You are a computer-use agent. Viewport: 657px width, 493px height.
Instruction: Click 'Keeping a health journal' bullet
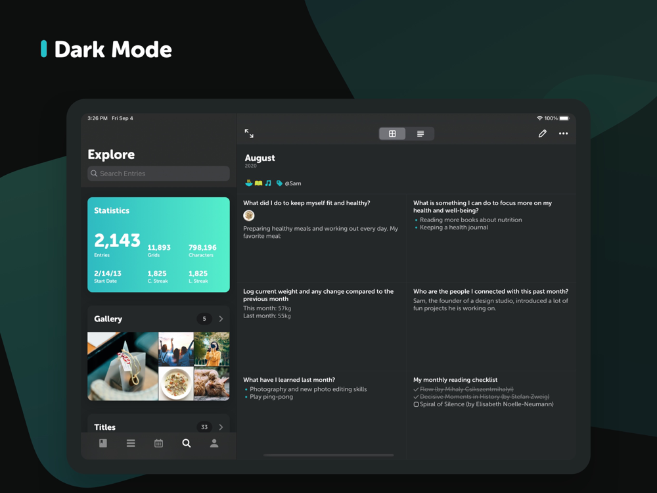point(454,227)
